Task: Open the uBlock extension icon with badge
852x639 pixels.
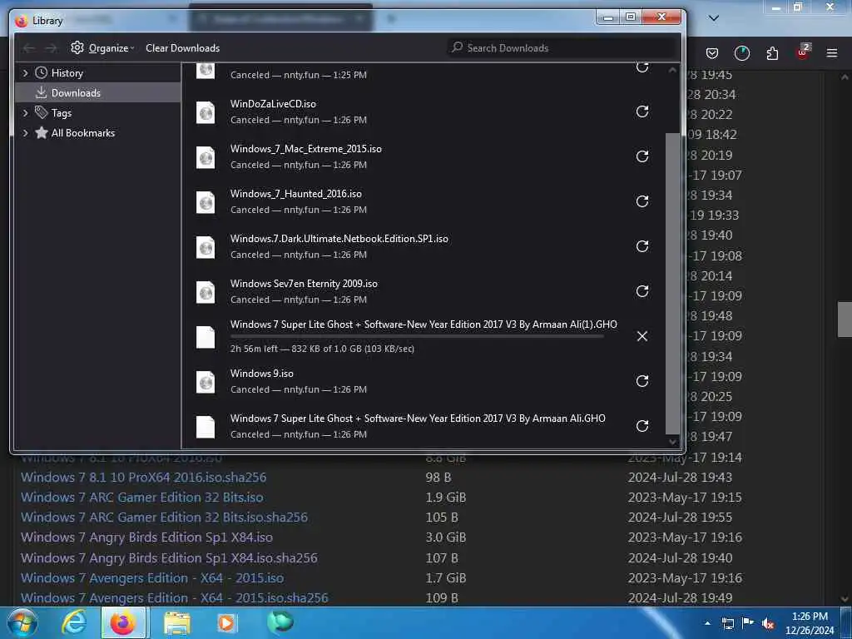Action: click(x=803, y=52)
